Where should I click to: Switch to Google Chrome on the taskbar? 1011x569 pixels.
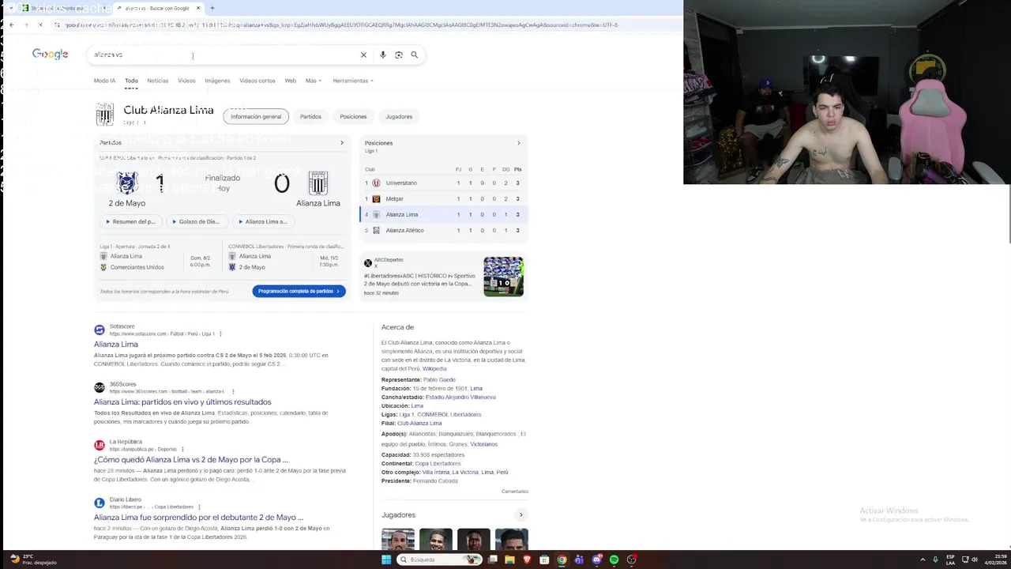(562, 560)
